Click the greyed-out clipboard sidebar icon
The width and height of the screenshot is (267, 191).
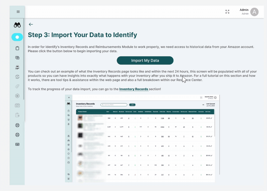[x=17, y=115]
